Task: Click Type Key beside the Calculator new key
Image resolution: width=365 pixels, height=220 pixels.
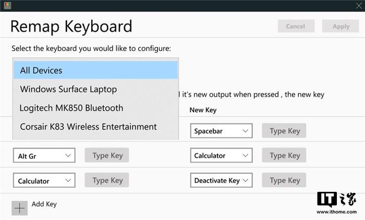Action: pyautogui.click(x=284, y=155)
